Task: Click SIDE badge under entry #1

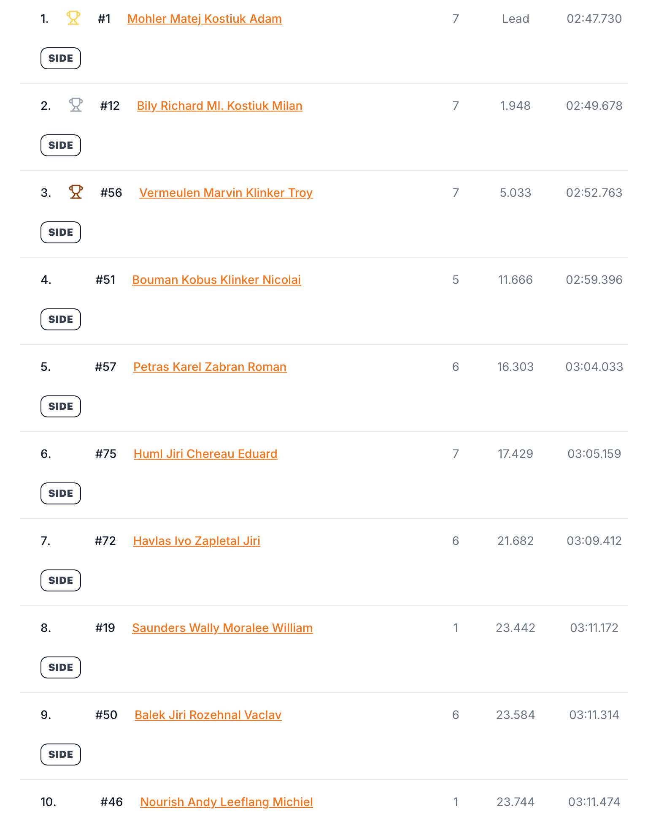Action: [x=61, y=58]
